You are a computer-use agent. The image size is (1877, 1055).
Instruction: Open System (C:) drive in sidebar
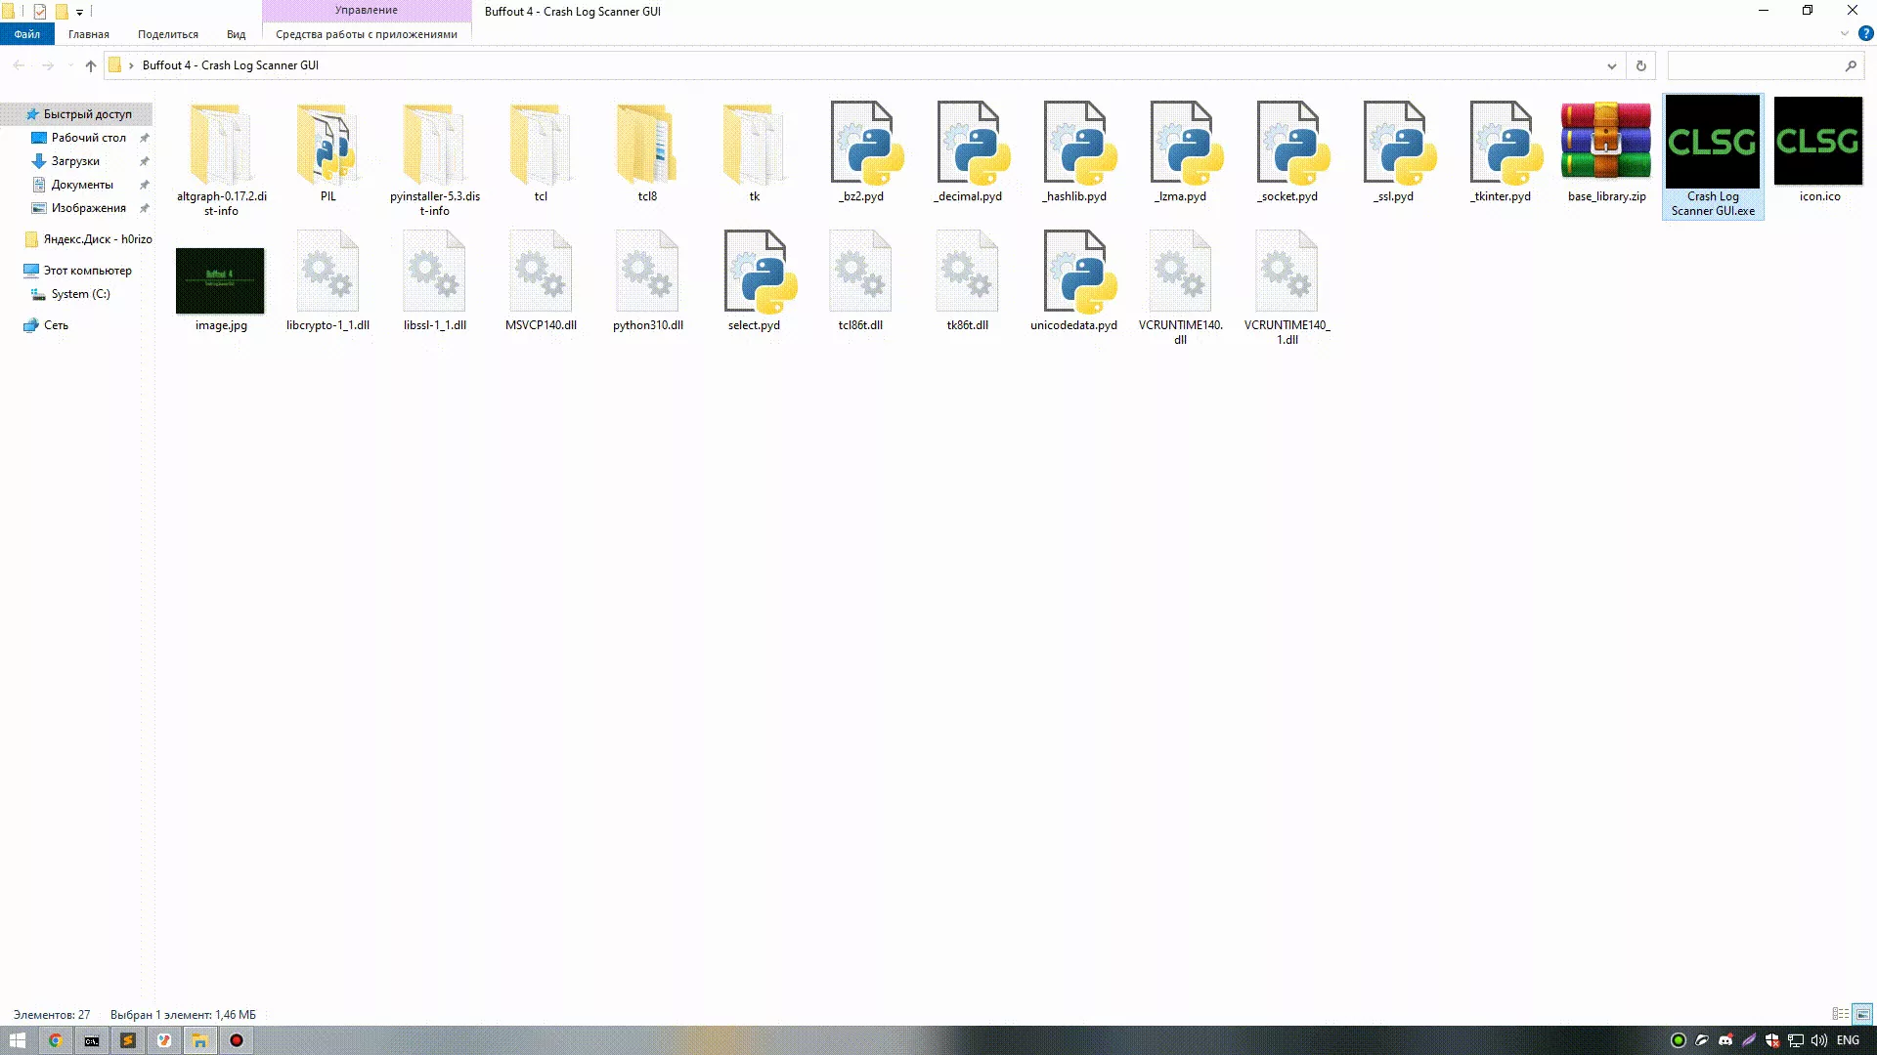(x=80, y=294)
